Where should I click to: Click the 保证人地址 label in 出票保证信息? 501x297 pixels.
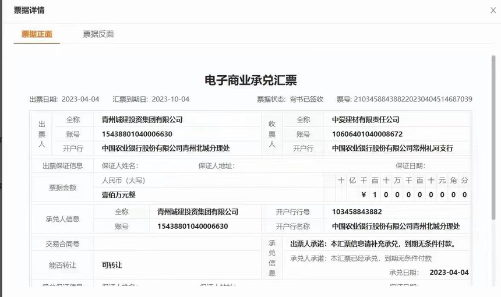tap(217, 166)
